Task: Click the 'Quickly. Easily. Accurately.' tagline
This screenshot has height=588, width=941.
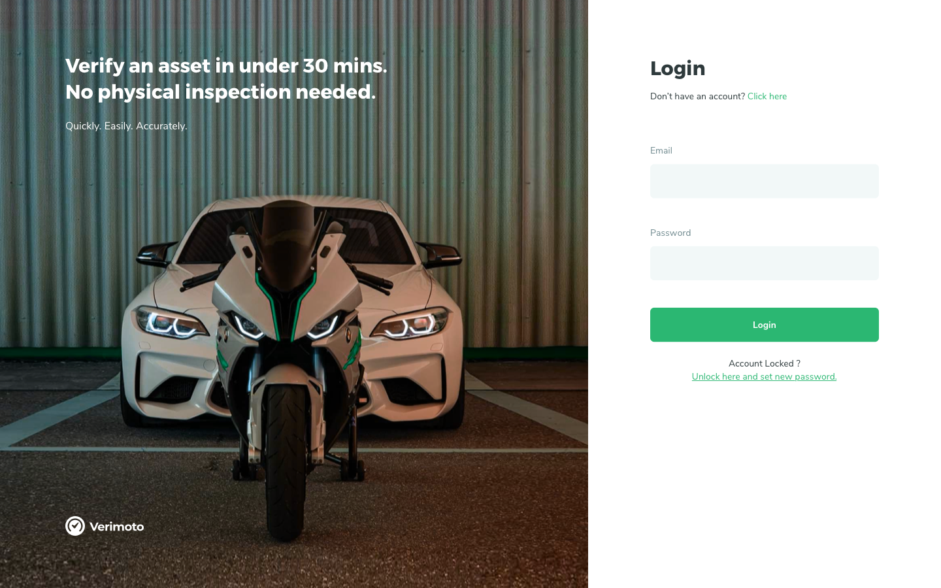Action: point(126,125)
